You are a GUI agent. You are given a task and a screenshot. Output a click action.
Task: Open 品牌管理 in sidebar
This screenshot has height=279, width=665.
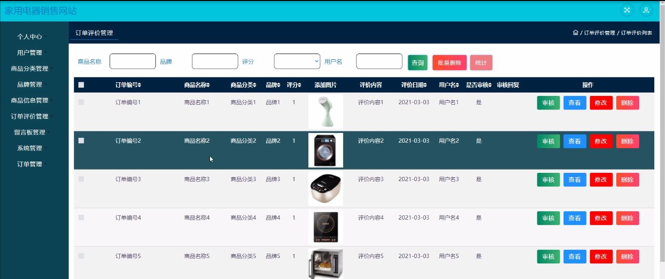coord(30,84)
